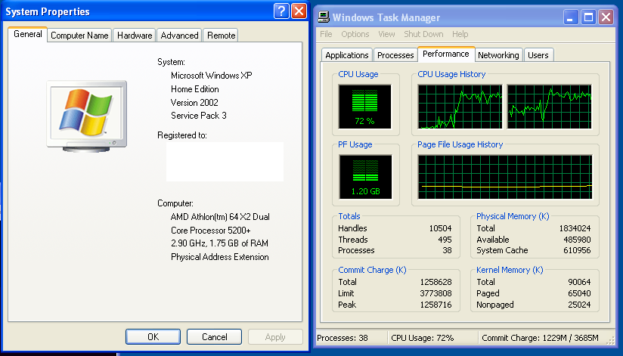Expand the Shut Down menu
This screenshot has height=356, width=623.
(x=423, y=34)
